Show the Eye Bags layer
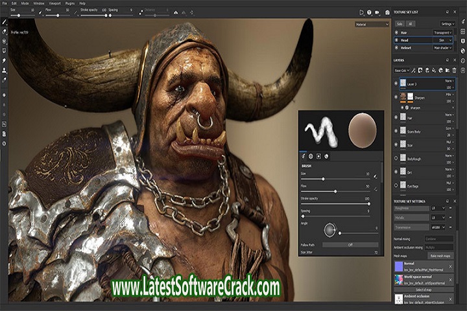 (x=396, y=185)
